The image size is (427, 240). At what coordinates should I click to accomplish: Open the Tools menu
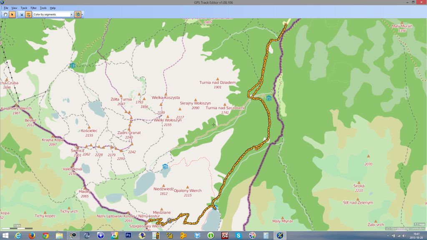click(43, 8)
